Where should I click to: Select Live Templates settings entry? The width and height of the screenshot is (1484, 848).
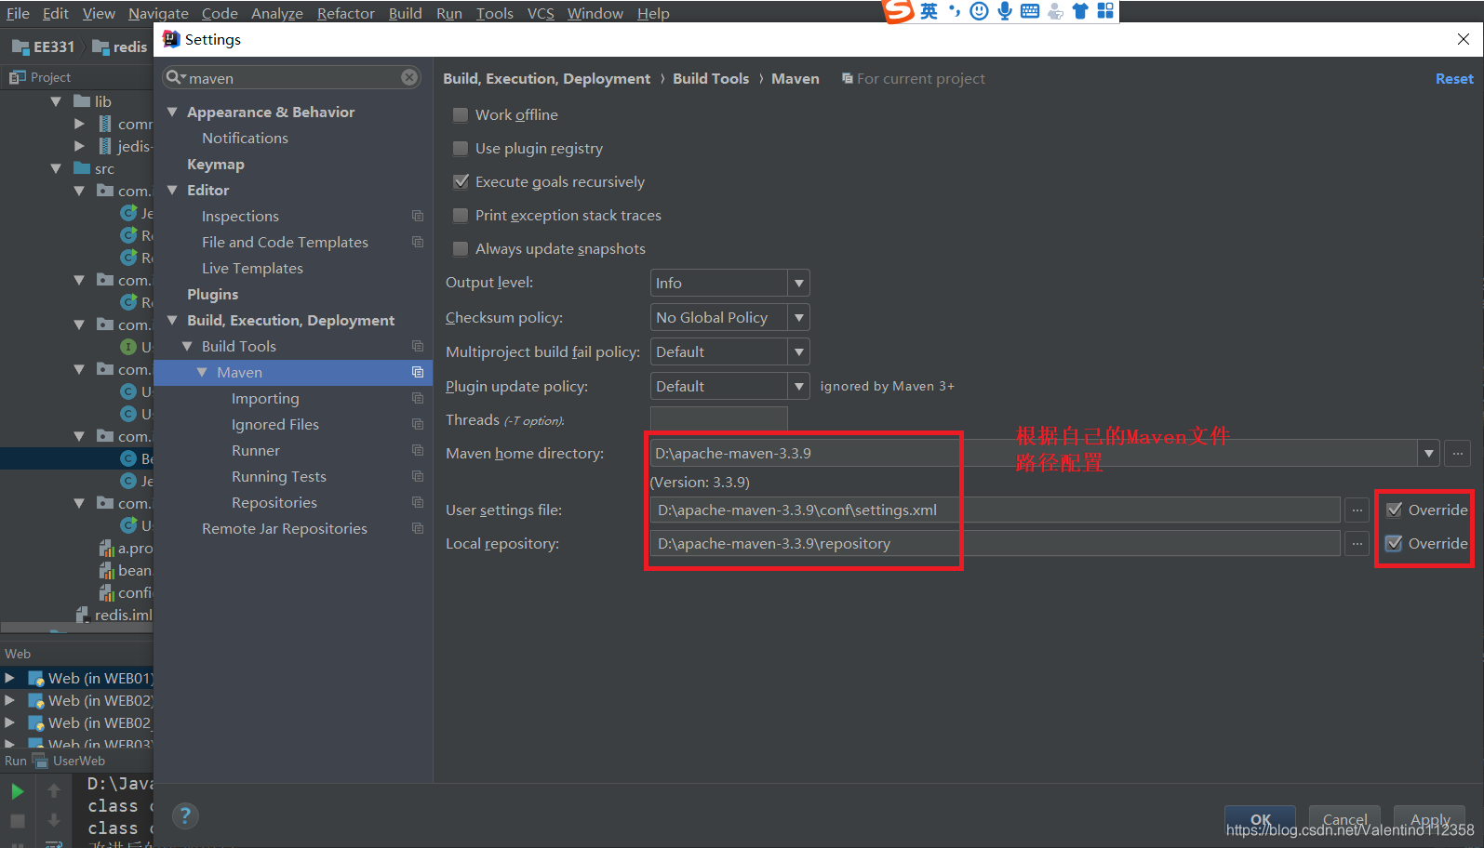pos(252,268)
